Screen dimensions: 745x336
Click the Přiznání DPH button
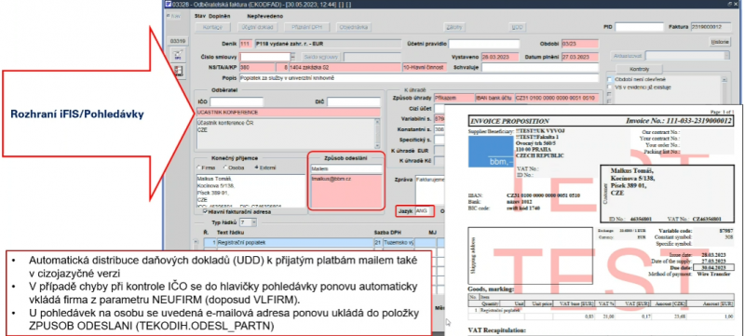[x=307, y=27]
